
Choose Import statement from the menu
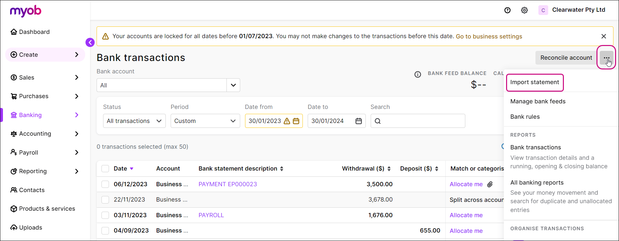[534, 82]
